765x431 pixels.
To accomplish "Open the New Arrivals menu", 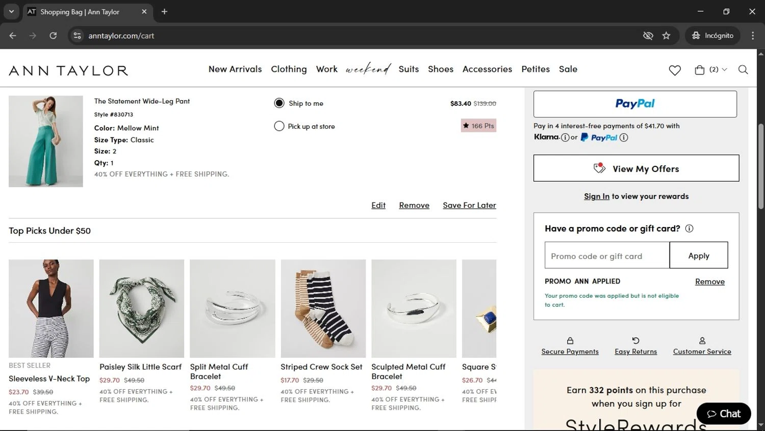I will 235,69.
